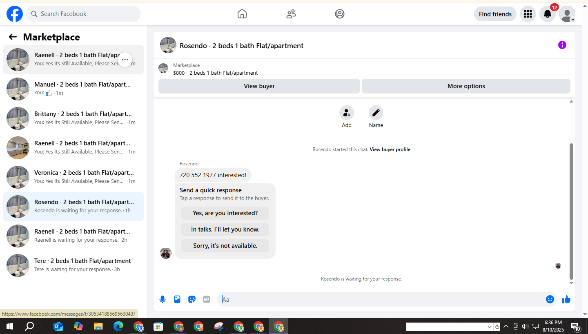Open Microsoft Edge from the taskbar
588x334 pixels.
pos(118,326)
